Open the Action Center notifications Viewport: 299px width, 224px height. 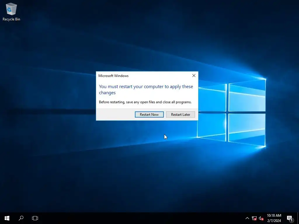[x=290, y=218]
